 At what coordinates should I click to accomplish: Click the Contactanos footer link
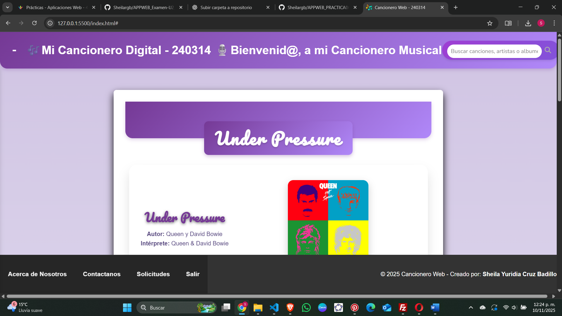(x=102, y=274)
